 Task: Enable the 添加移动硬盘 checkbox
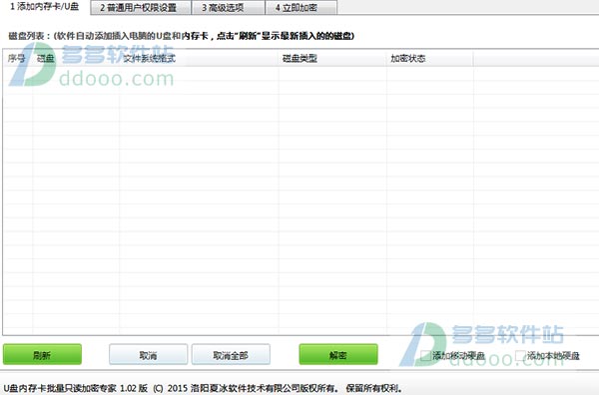425,356
